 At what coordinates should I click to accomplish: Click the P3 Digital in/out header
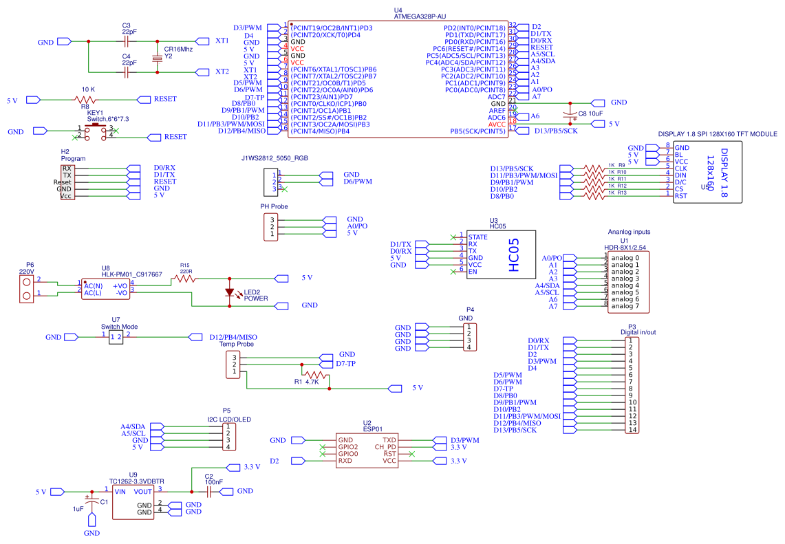click(x=632, y=385)
